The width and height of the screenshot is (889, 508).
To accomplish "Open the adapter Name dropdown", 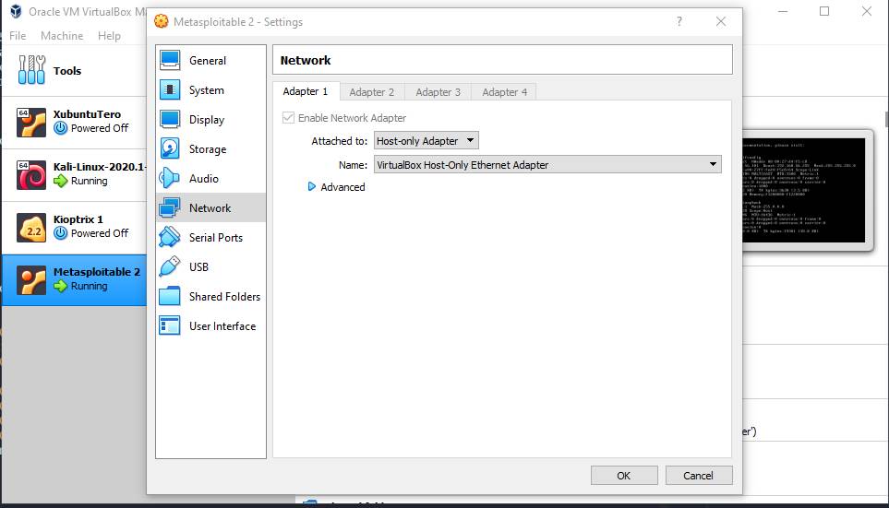I will pyautogui.click(x=547, y=165).
